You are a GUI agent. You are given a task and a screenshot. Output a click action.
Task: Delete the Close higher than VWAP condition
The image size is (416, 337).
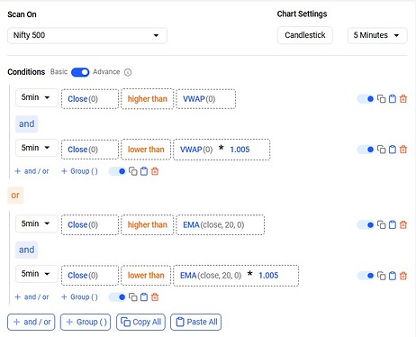coord(403,99)
